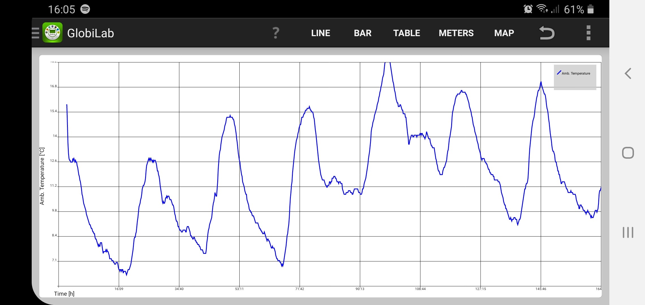
Task: Open the hamburger navigation menu
Action: point(36,33)
